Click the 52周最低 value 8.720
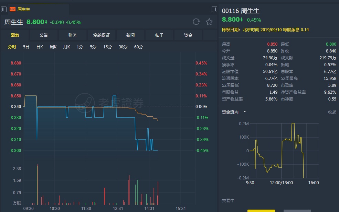This screenshot has height=212, width=339. (272, 85)
